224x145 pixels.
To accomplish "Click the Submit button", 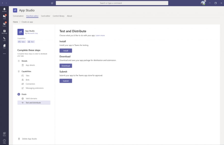I will click(66, 81).
